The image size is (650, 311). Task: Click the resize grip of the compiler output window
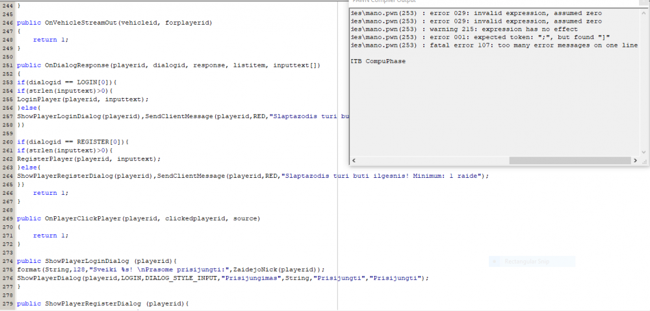pyautogui.click(x=643, y=160)
